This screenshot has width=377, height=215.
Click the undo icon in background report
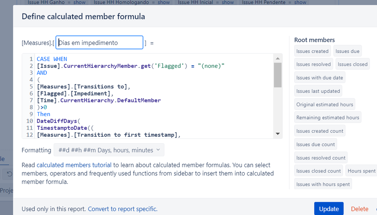tap(9, 174)
